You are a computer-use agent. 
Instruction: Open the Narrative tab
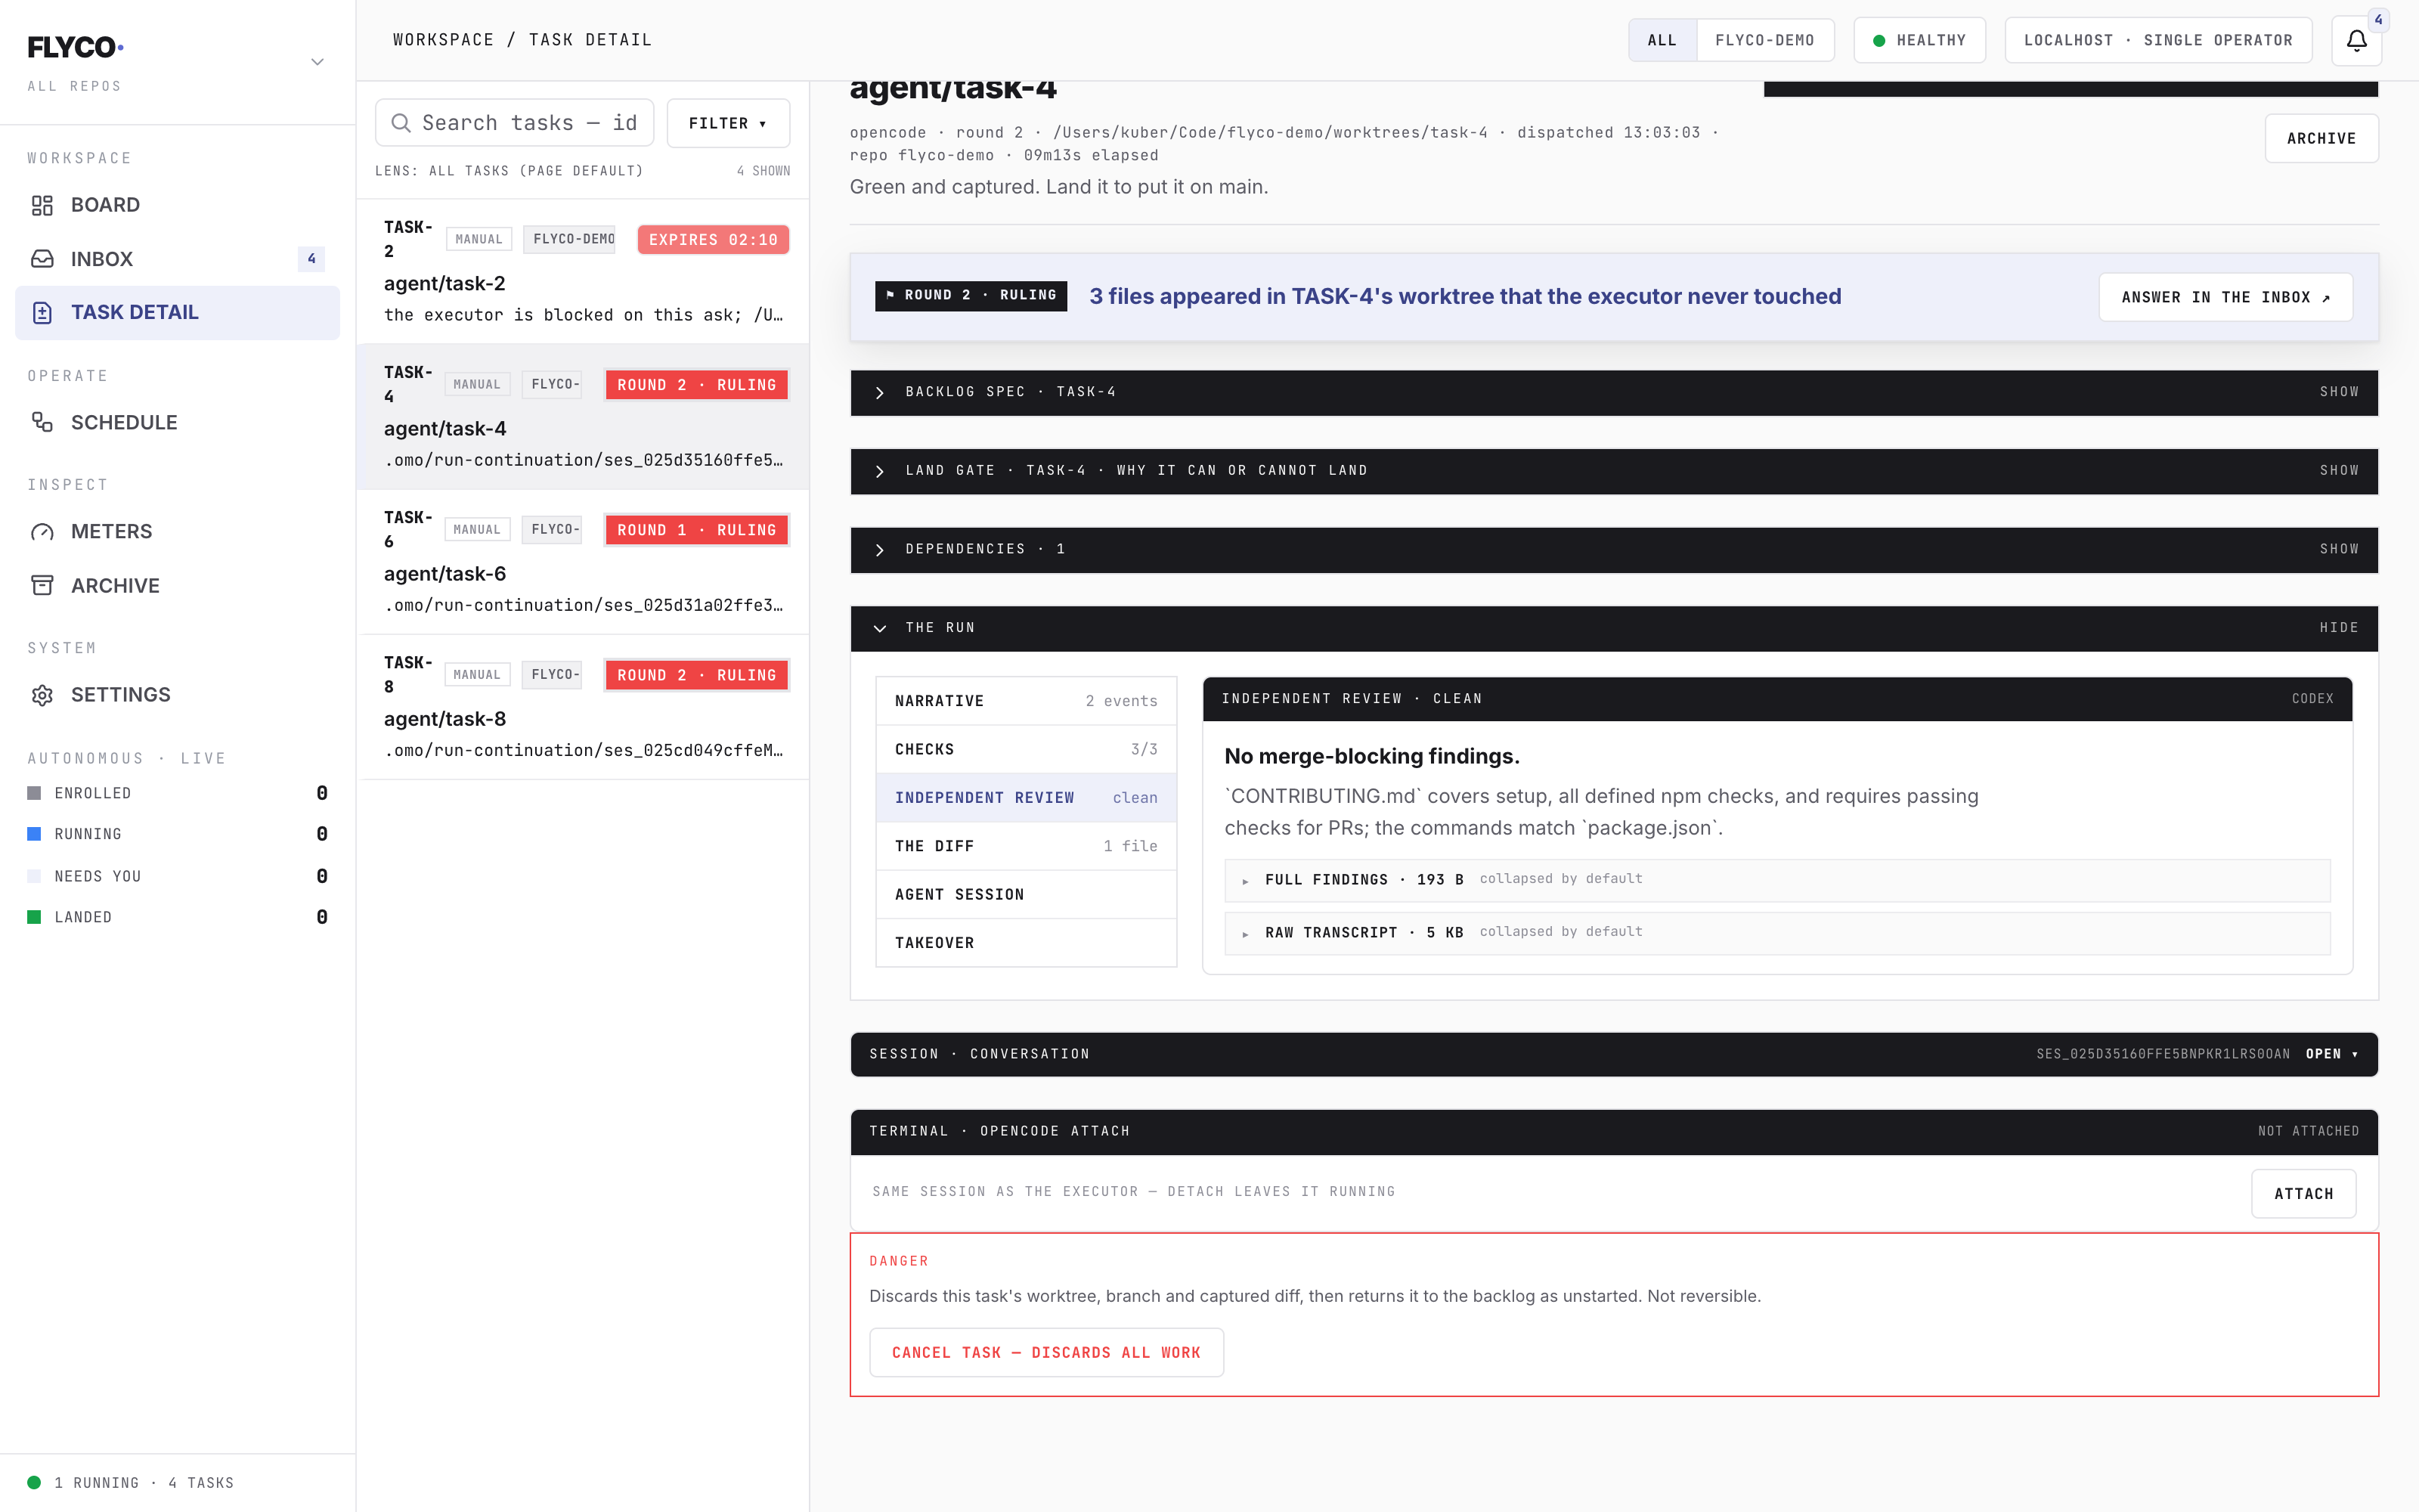point(1026,701)
